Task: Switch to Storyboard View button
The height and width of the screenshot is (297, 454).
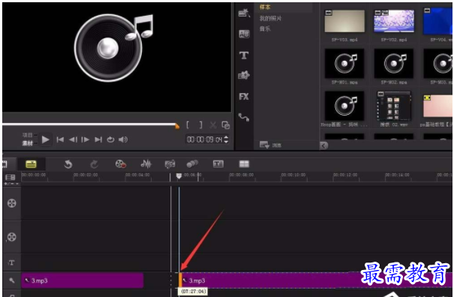Action: [5, 164]
